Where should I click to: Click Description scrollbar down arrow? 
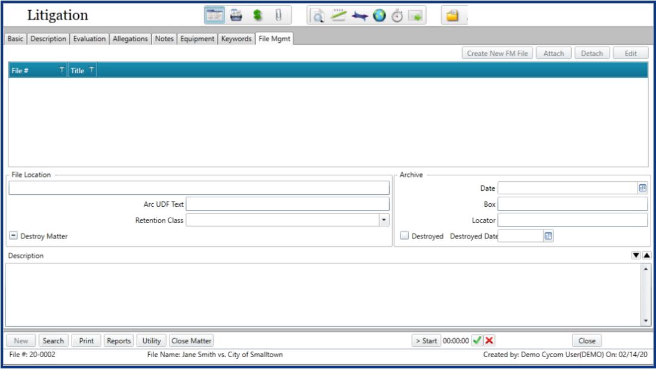(x=646, y=321)
